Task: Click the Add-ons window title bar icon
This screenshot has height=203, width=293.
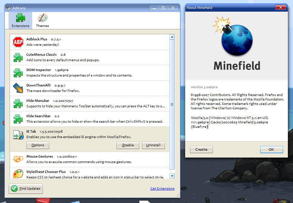Action: click(8, 8)
